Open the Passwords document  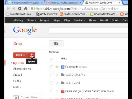point(72,67)
